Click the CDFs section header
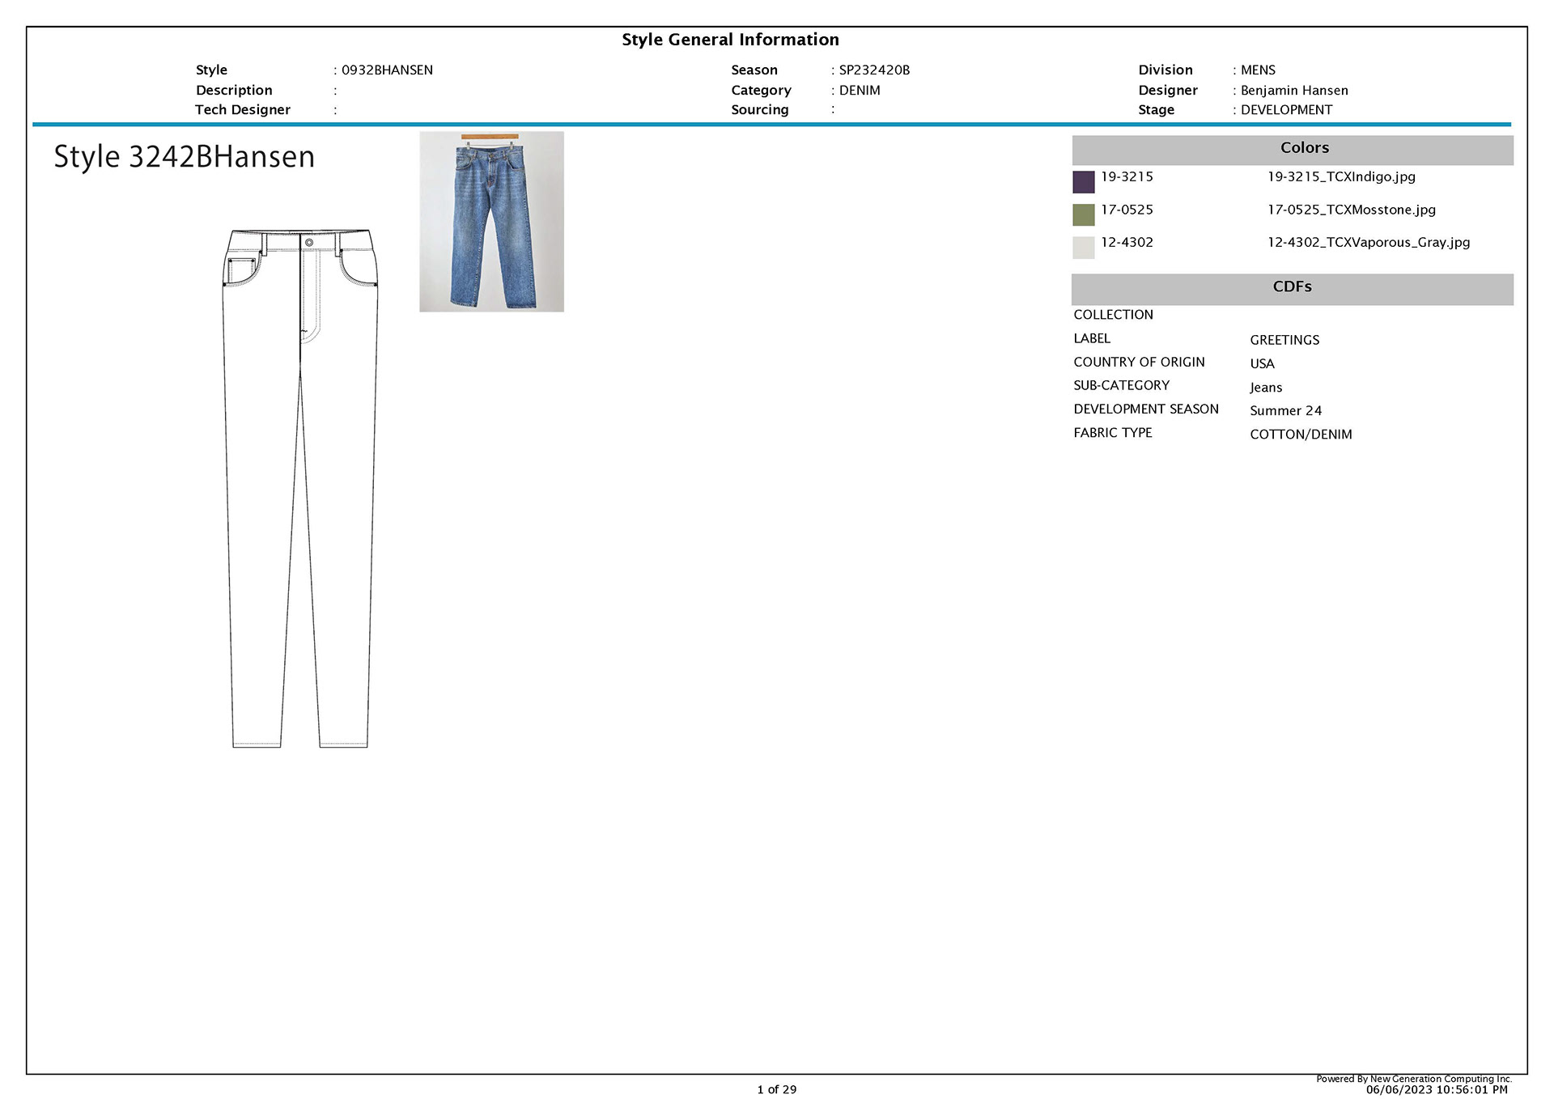 pos(1292,288)
